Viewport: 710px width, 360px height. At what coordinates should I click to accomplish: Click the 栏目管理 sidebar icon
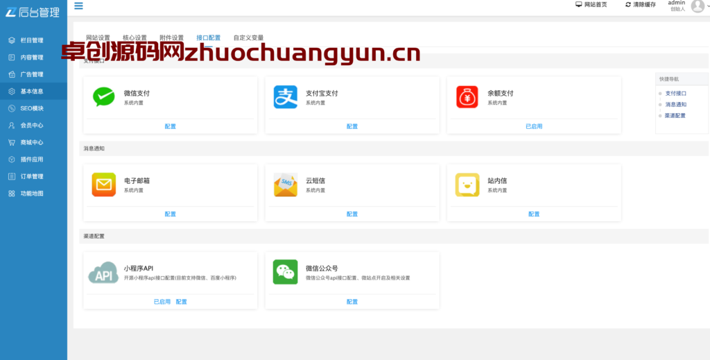[x=12, y=40]
